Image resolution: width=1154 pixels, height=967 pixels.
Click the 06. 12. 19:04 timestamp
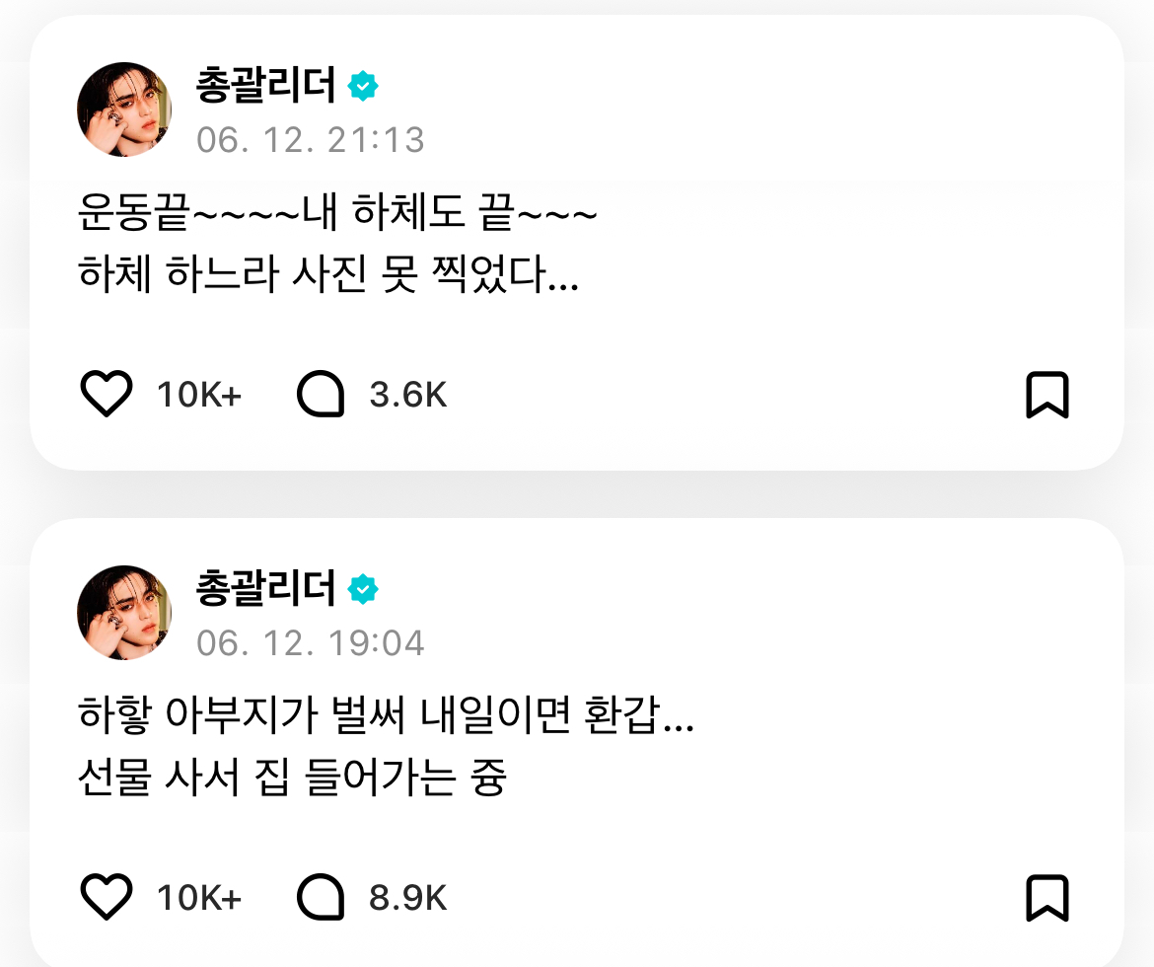click(x=311, y=643)
